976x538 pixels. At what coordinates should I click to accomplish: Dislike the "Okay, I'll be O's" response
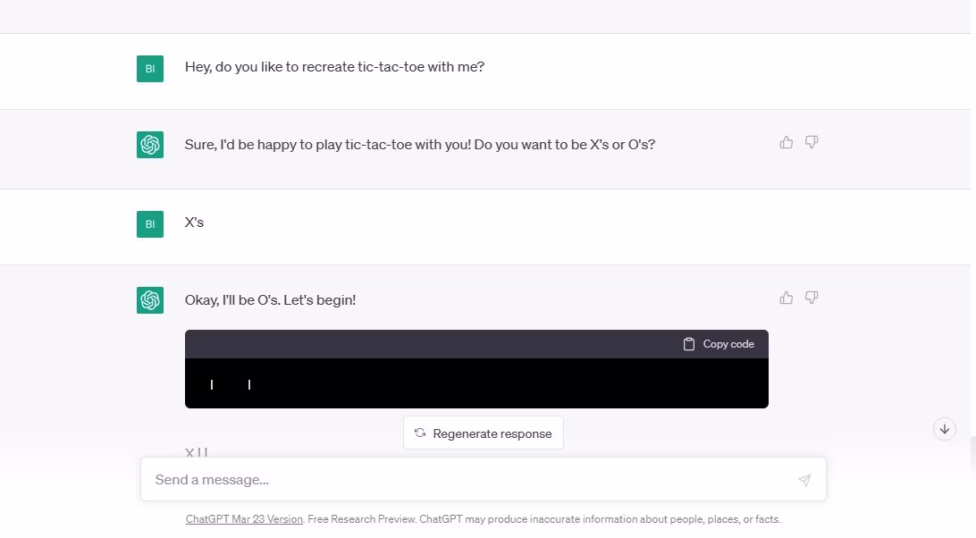click(x=811, y=298)
